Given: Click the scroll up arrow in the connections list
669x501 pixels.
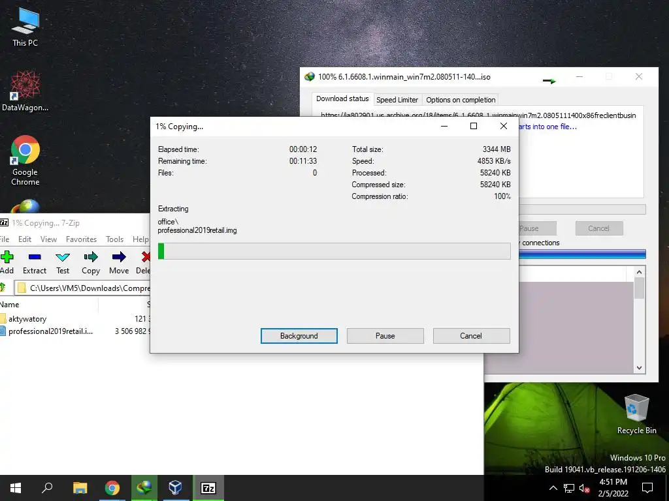Looking at the screenshot, I should [639, 272].
